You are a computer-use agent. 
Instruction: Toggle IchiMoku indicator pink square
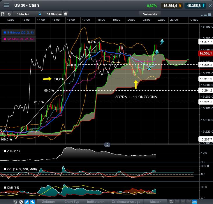(5, 39)
